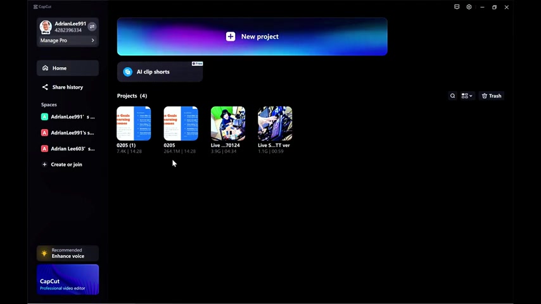Open the Live ...70124 project thumbnail

point(228,123)
